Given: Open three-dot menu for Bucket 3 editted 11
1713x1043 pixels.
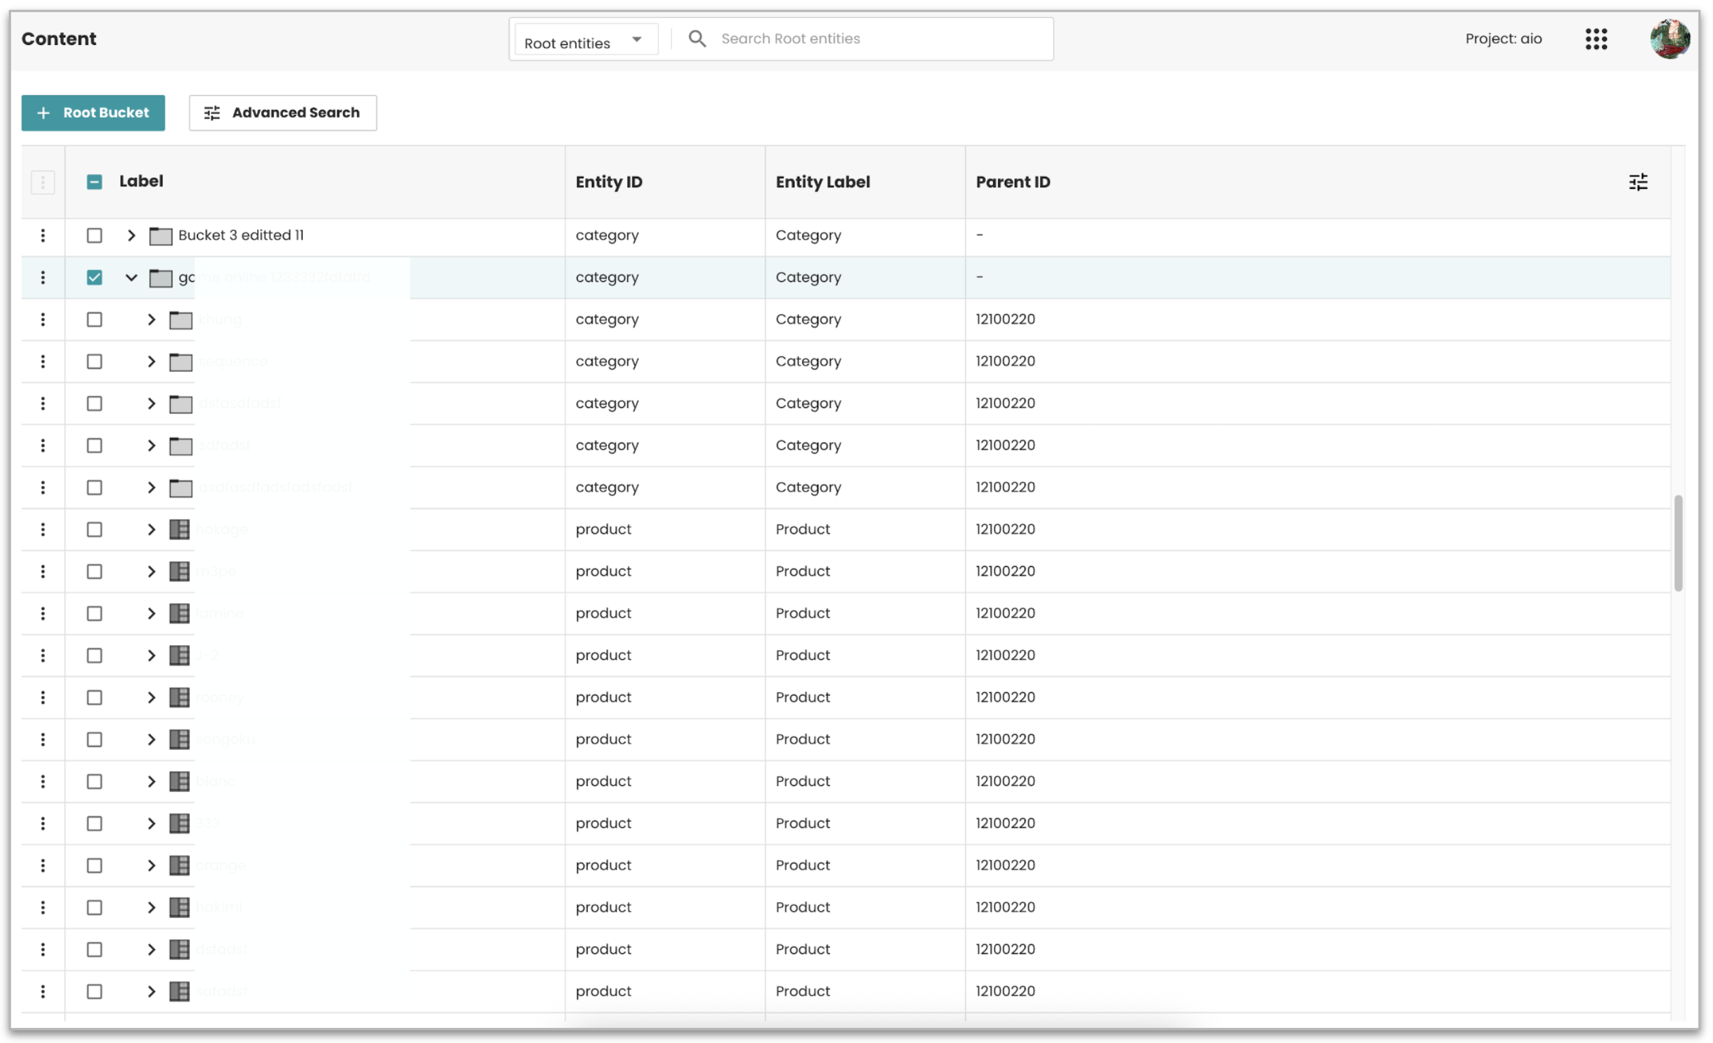Looking at the screenshot, I should coord(43,235).
